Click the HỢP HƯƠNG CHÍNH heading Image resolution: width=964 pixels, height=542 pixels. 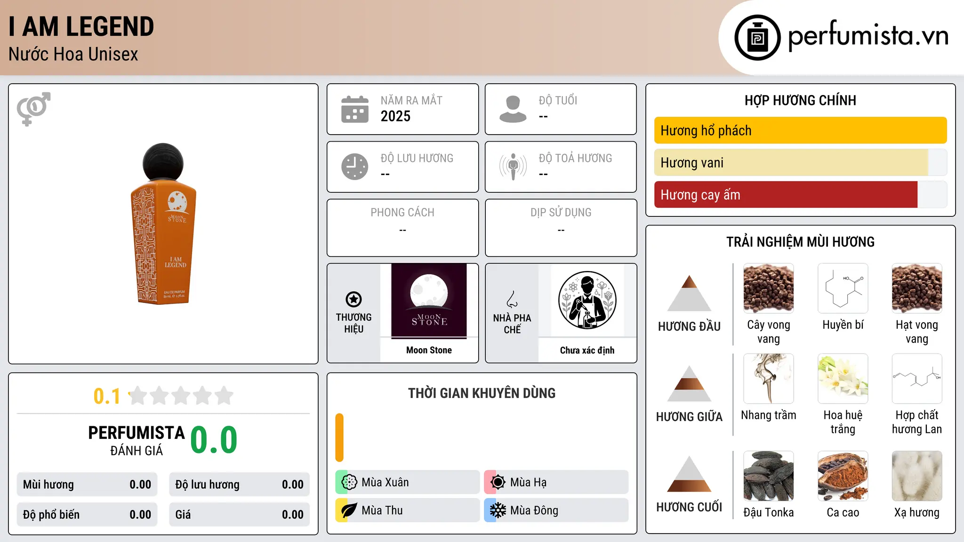[x=800, y=100]
